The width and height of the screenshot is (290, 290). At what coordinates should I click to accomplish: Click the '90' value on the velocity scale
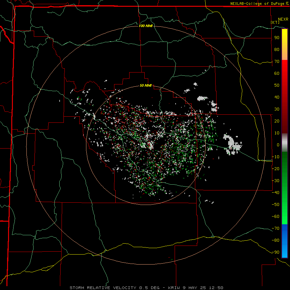(x=277, y=38)
